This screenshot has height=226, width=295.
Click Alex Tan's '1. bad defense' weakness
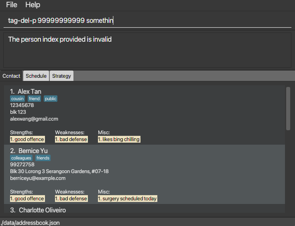[71, 139]
